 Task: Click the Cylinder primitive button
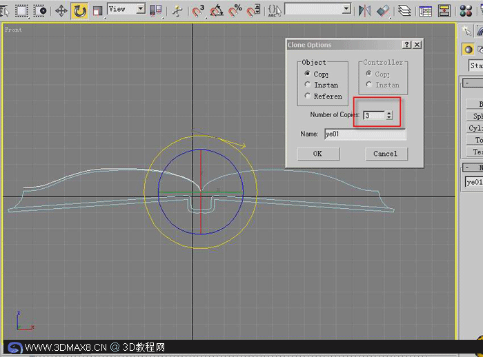475,128
